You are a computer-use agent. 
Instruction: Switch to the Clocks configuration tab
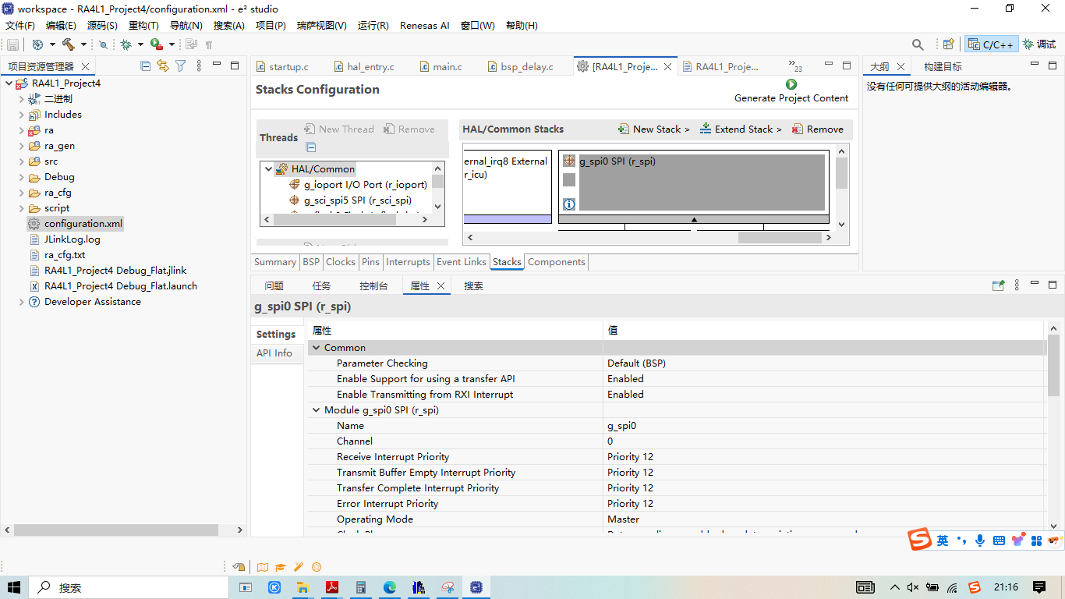341,262
